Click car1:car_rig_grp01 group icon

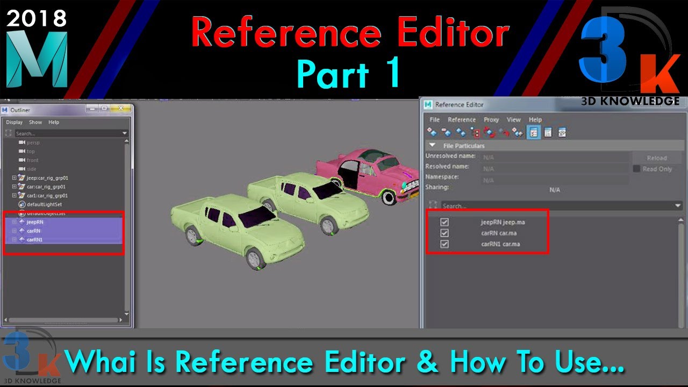[x=22, y=196]
